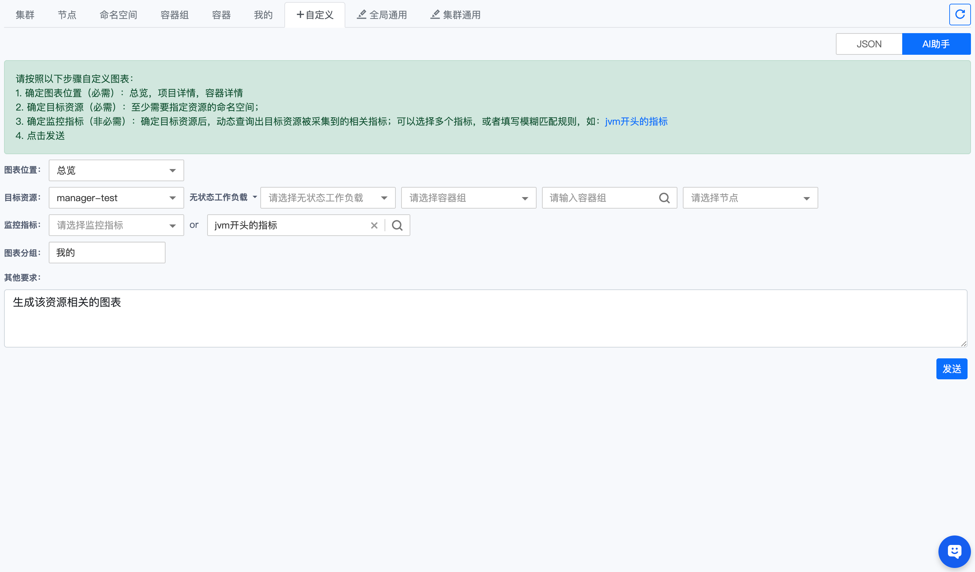The image size is (975, 572).
Task: Clear the jvm metric text with X
Action: click(374, 225)
